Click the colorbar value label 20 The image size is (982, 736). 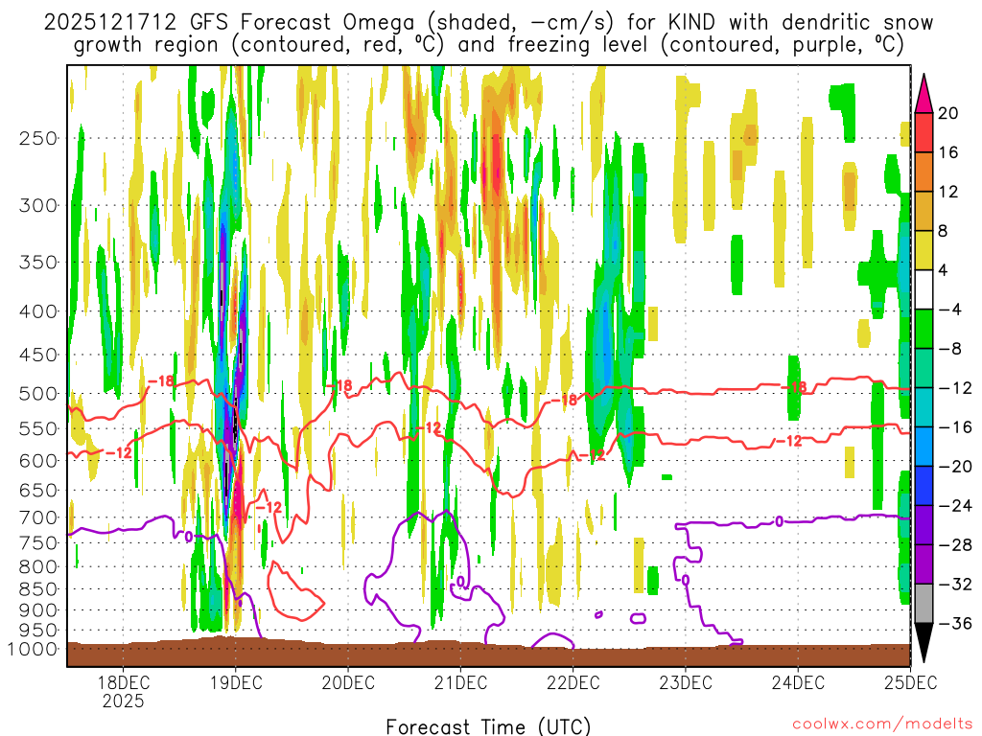click(x=948, y=113)
